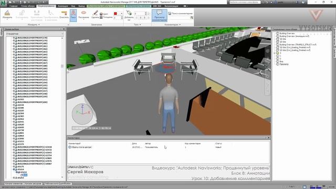Sort by the Автор column header
The height and width of the screenshot is (189, 336).
coord(148,143)
